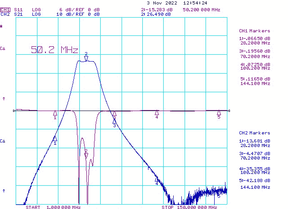Image resolution: width=288 pixels, height=209 pixels.
Task: Click the S11 measurement label
Action: click(18, 9)
